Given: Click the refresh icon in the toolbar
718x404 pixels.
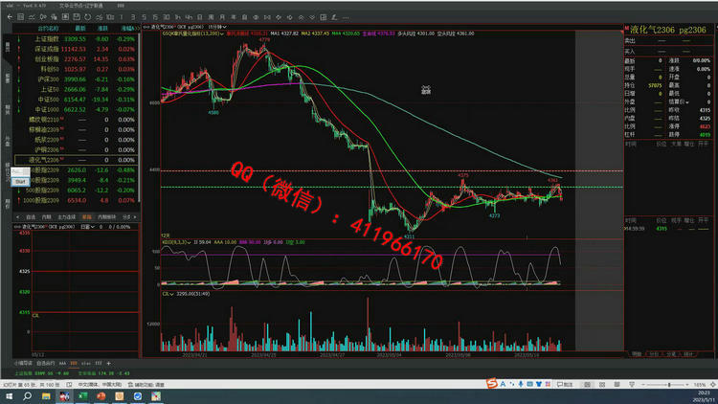Looking at the screenshot, I should (x=87, y=17).
